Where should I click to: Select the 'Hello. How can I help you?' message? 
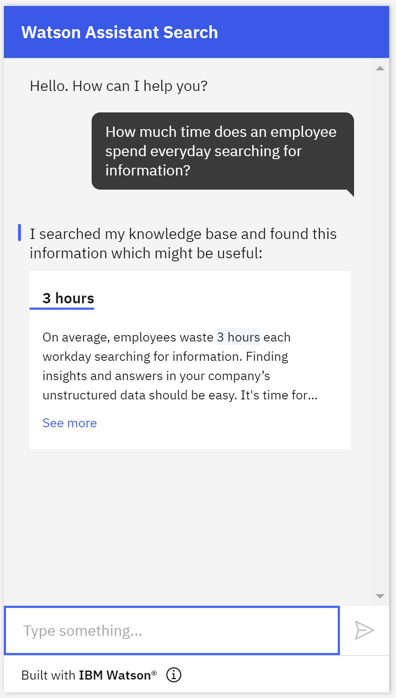click(118, 86)
